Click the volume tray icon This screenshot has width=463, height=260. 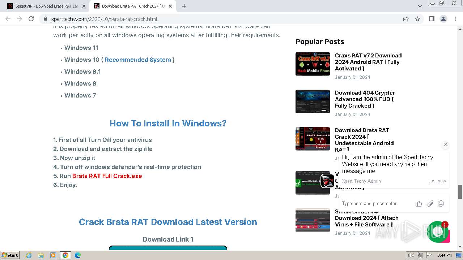point(411,255)
